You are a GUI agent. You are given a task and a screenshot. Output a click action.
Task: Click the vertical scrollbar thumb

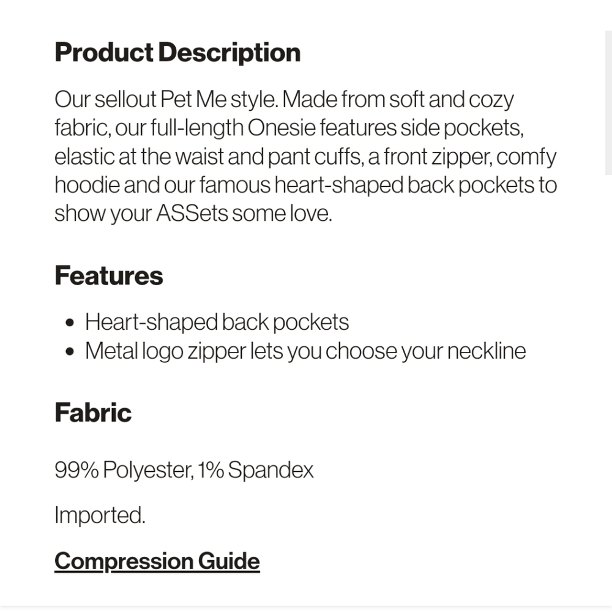point(608,103)
